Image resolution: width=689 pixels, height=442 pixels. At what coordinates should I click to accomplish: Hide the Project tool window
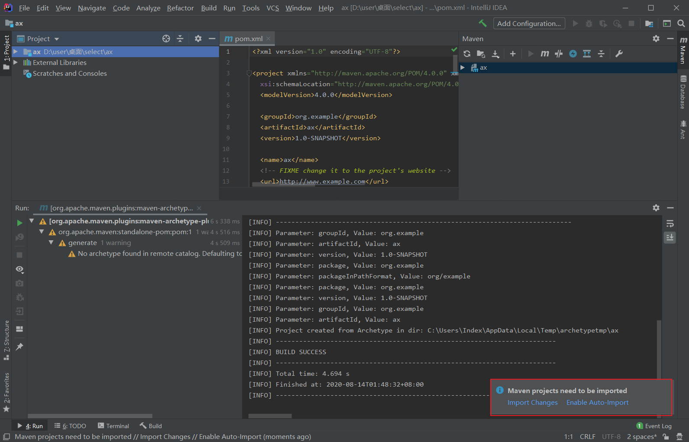212,39
